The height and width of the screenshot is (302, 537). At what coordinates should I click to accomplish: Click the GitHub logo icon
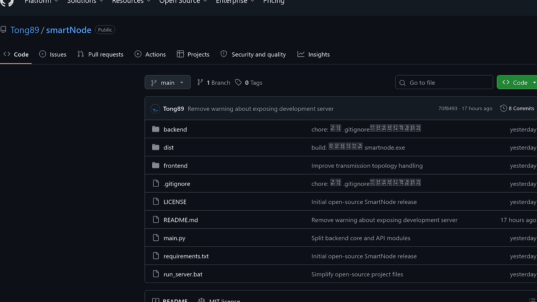click(x=7, y=2)
